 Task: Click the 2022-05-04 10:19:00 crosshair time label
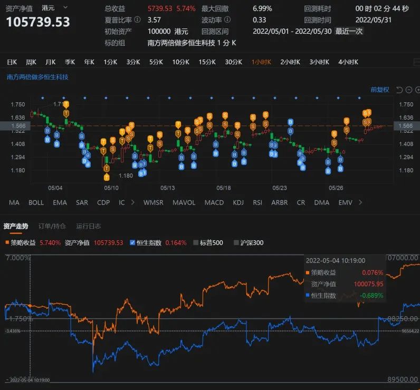30,380
